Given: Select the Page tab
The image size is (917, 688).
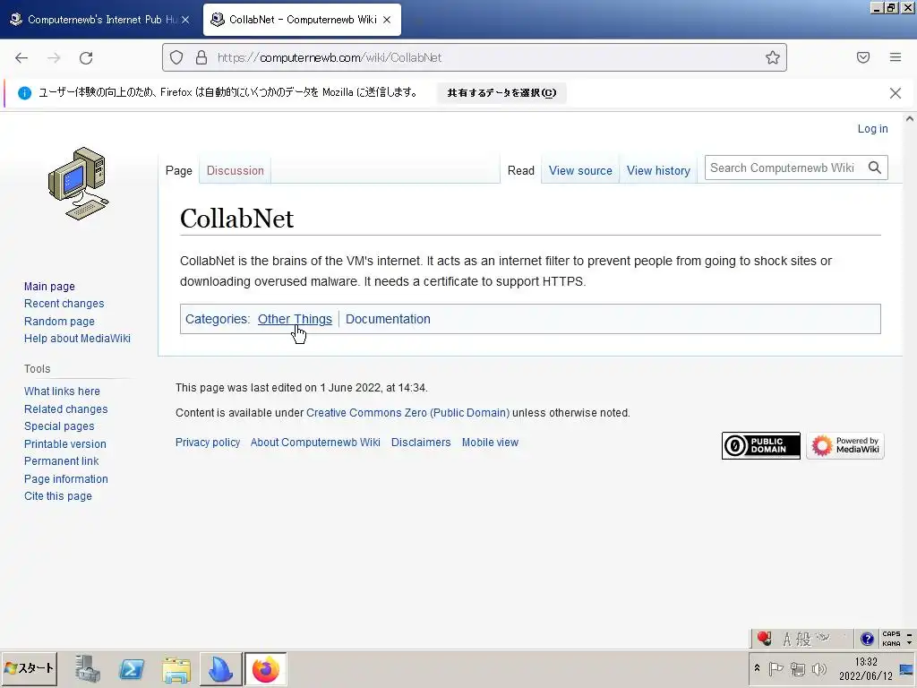Looking at the screenshot, I should point(178,171).
